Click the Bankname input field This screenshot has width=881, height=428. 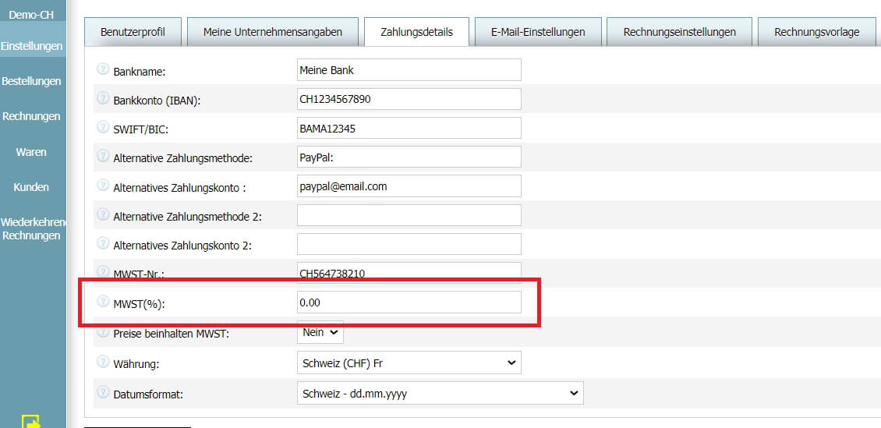[409, 69]
